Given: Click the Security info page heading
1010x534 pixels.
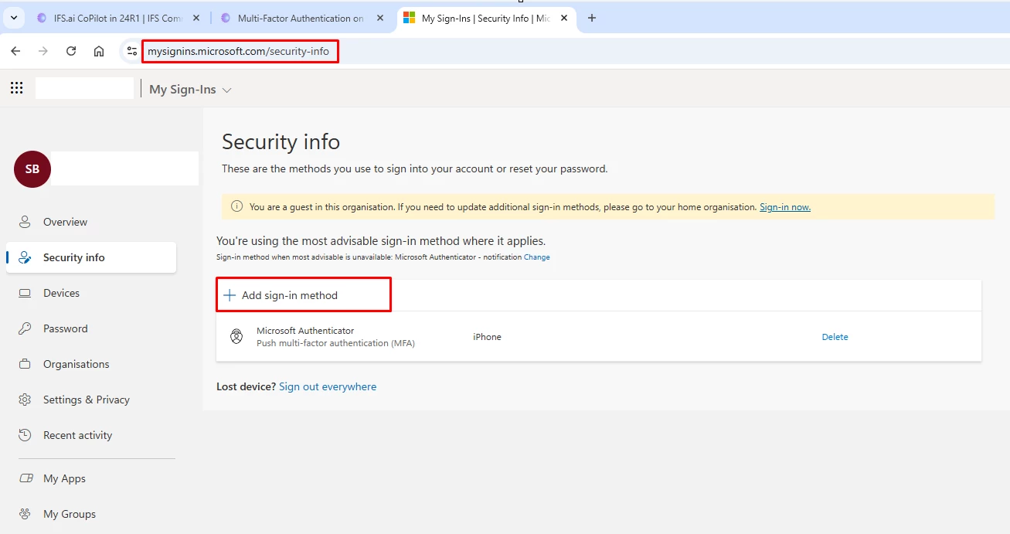Looking at the screenshot, I should 281,141.
